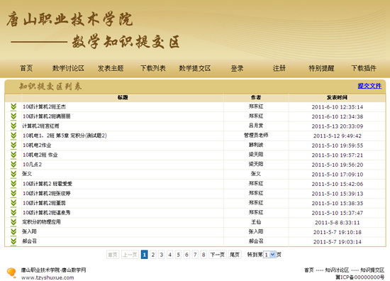Click download arrow beside 定积分的物理应用 row
This screenshot has width=390, height=281.
tap(13, 222)
